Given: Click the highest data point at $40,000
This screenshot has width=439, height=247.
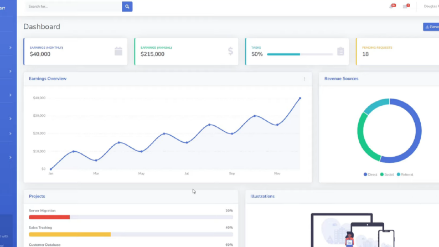Looking at the screenshot, I should 300,98.
